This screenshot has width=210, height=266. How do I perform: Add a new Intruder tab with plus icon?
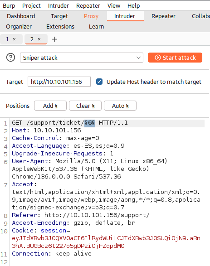(x=54, y=39)
